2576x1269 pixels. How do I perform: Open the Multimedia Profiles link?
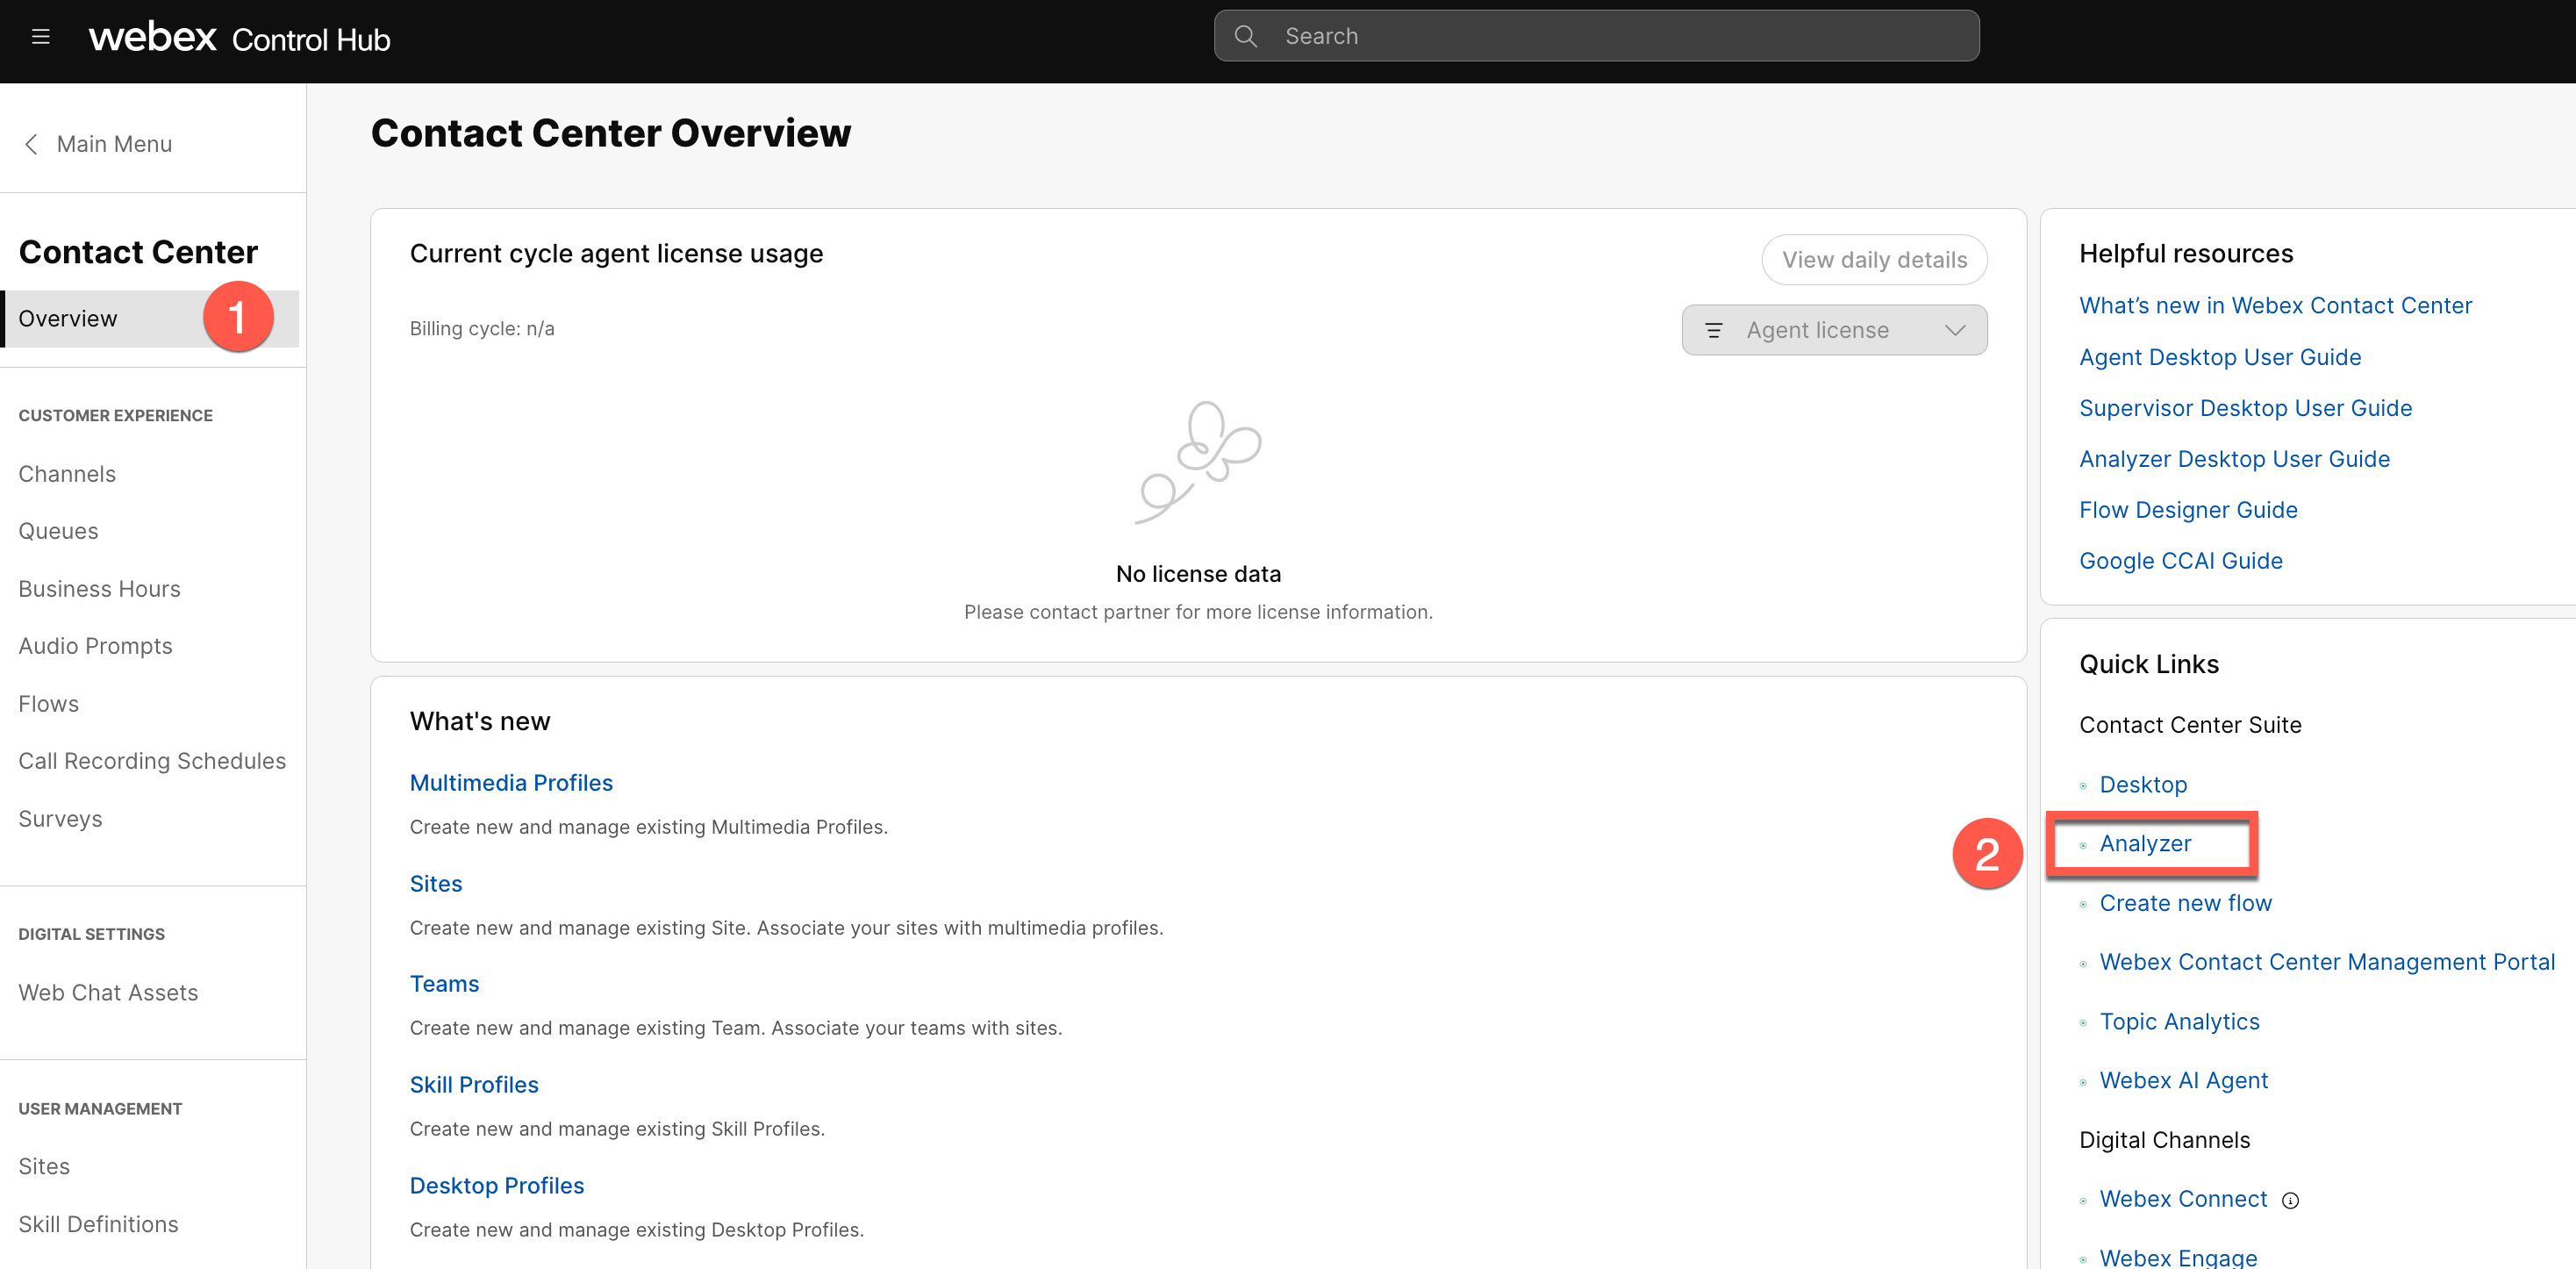(511, 782)
